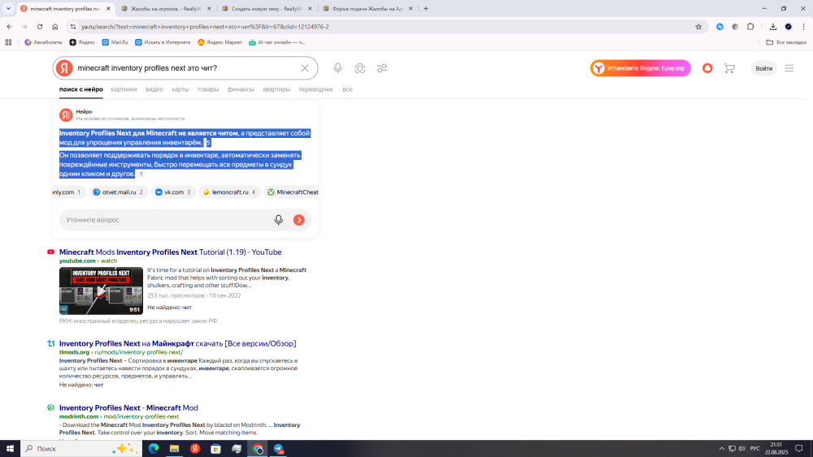Screen dimensions: 813x457
Task: Open YouTube Inventory Profiles Next Tutorial result
Action: click(x=170, y=252)
